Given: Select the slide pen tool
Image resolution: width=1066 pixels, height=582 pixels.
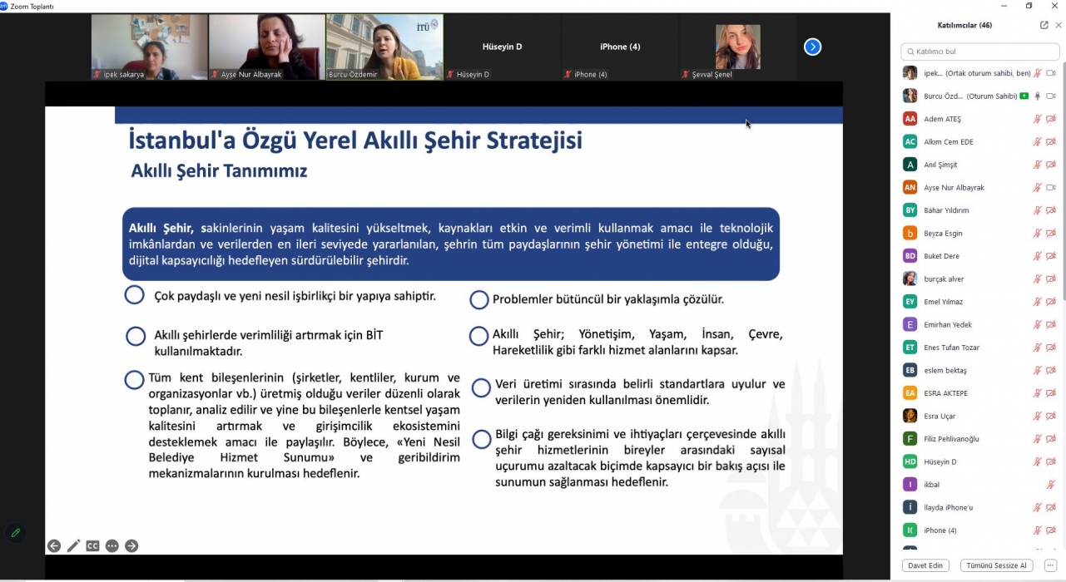Looking at the screenshot, I should point(73,546).
